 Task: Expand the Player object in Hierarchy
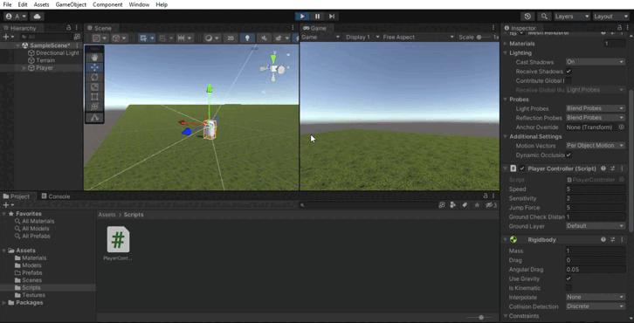point(24,68)
